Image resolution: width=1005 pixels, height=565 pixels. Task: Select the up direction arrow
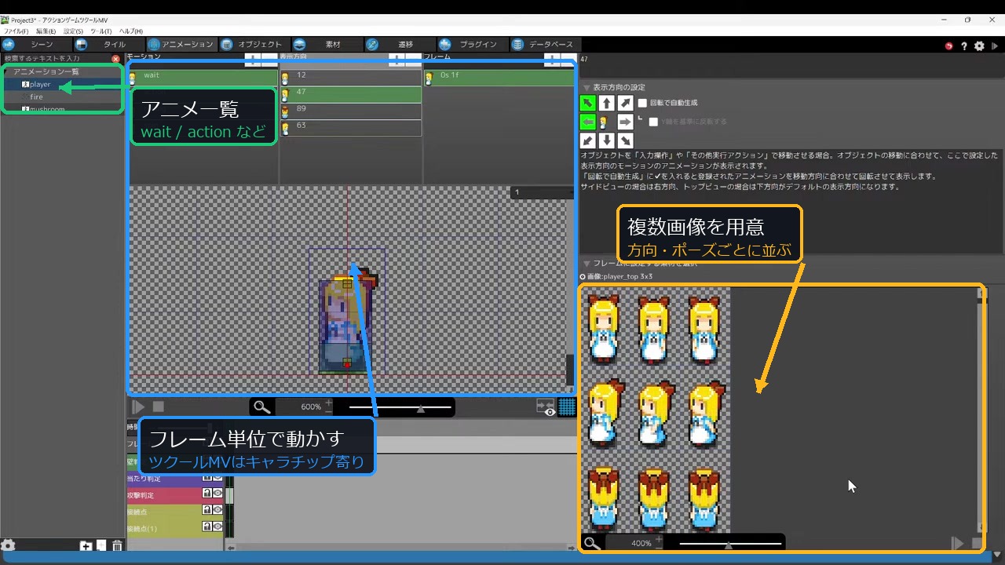(606, 103)
